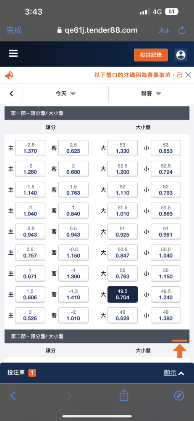
Task: Open Safari share sheet icon
Action: (x=124, y=395)
